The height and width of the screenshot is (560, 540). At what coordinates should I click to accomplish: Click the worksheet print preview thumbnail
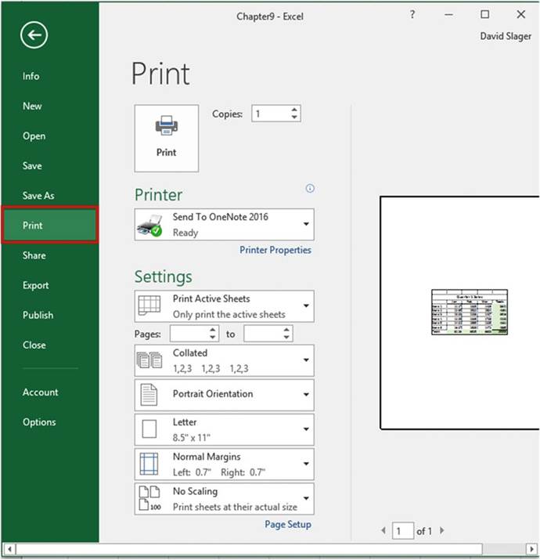click(469, 312)
